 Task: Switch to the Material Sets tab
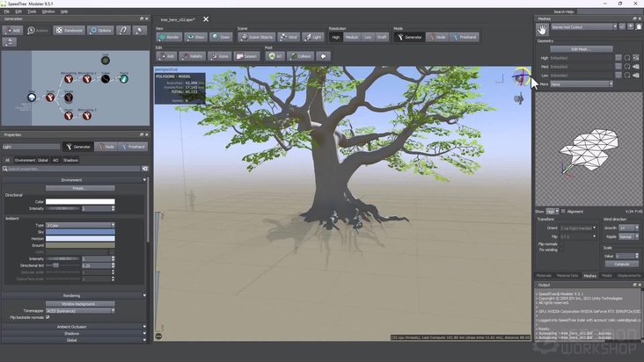[567, 276]
